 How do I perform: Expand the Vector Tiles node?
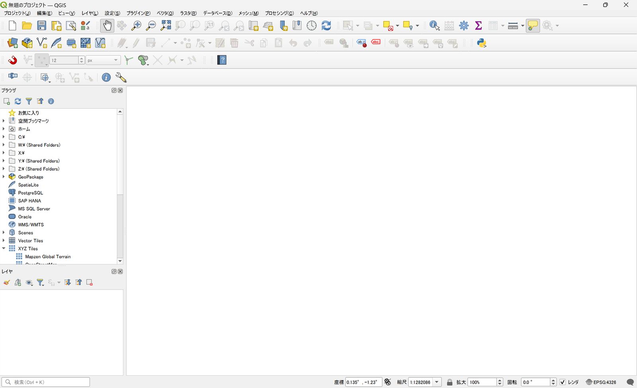click(x=4, y=240)
